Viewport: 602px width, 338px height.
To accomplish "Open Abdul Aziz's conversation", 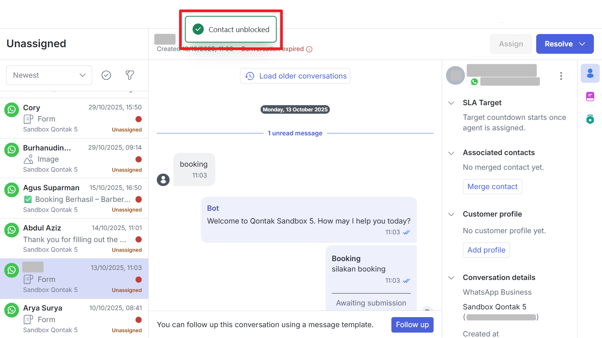I will (x=74, y=239).
